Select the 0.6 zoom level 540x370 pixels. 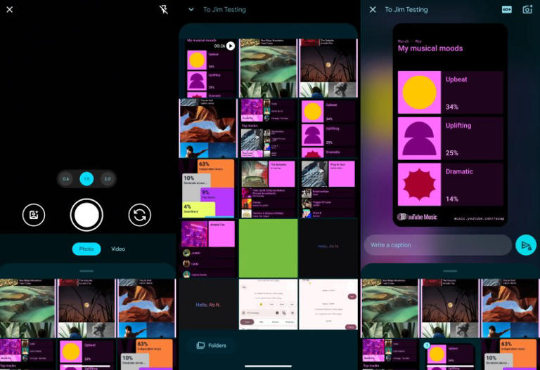[65, 179]
